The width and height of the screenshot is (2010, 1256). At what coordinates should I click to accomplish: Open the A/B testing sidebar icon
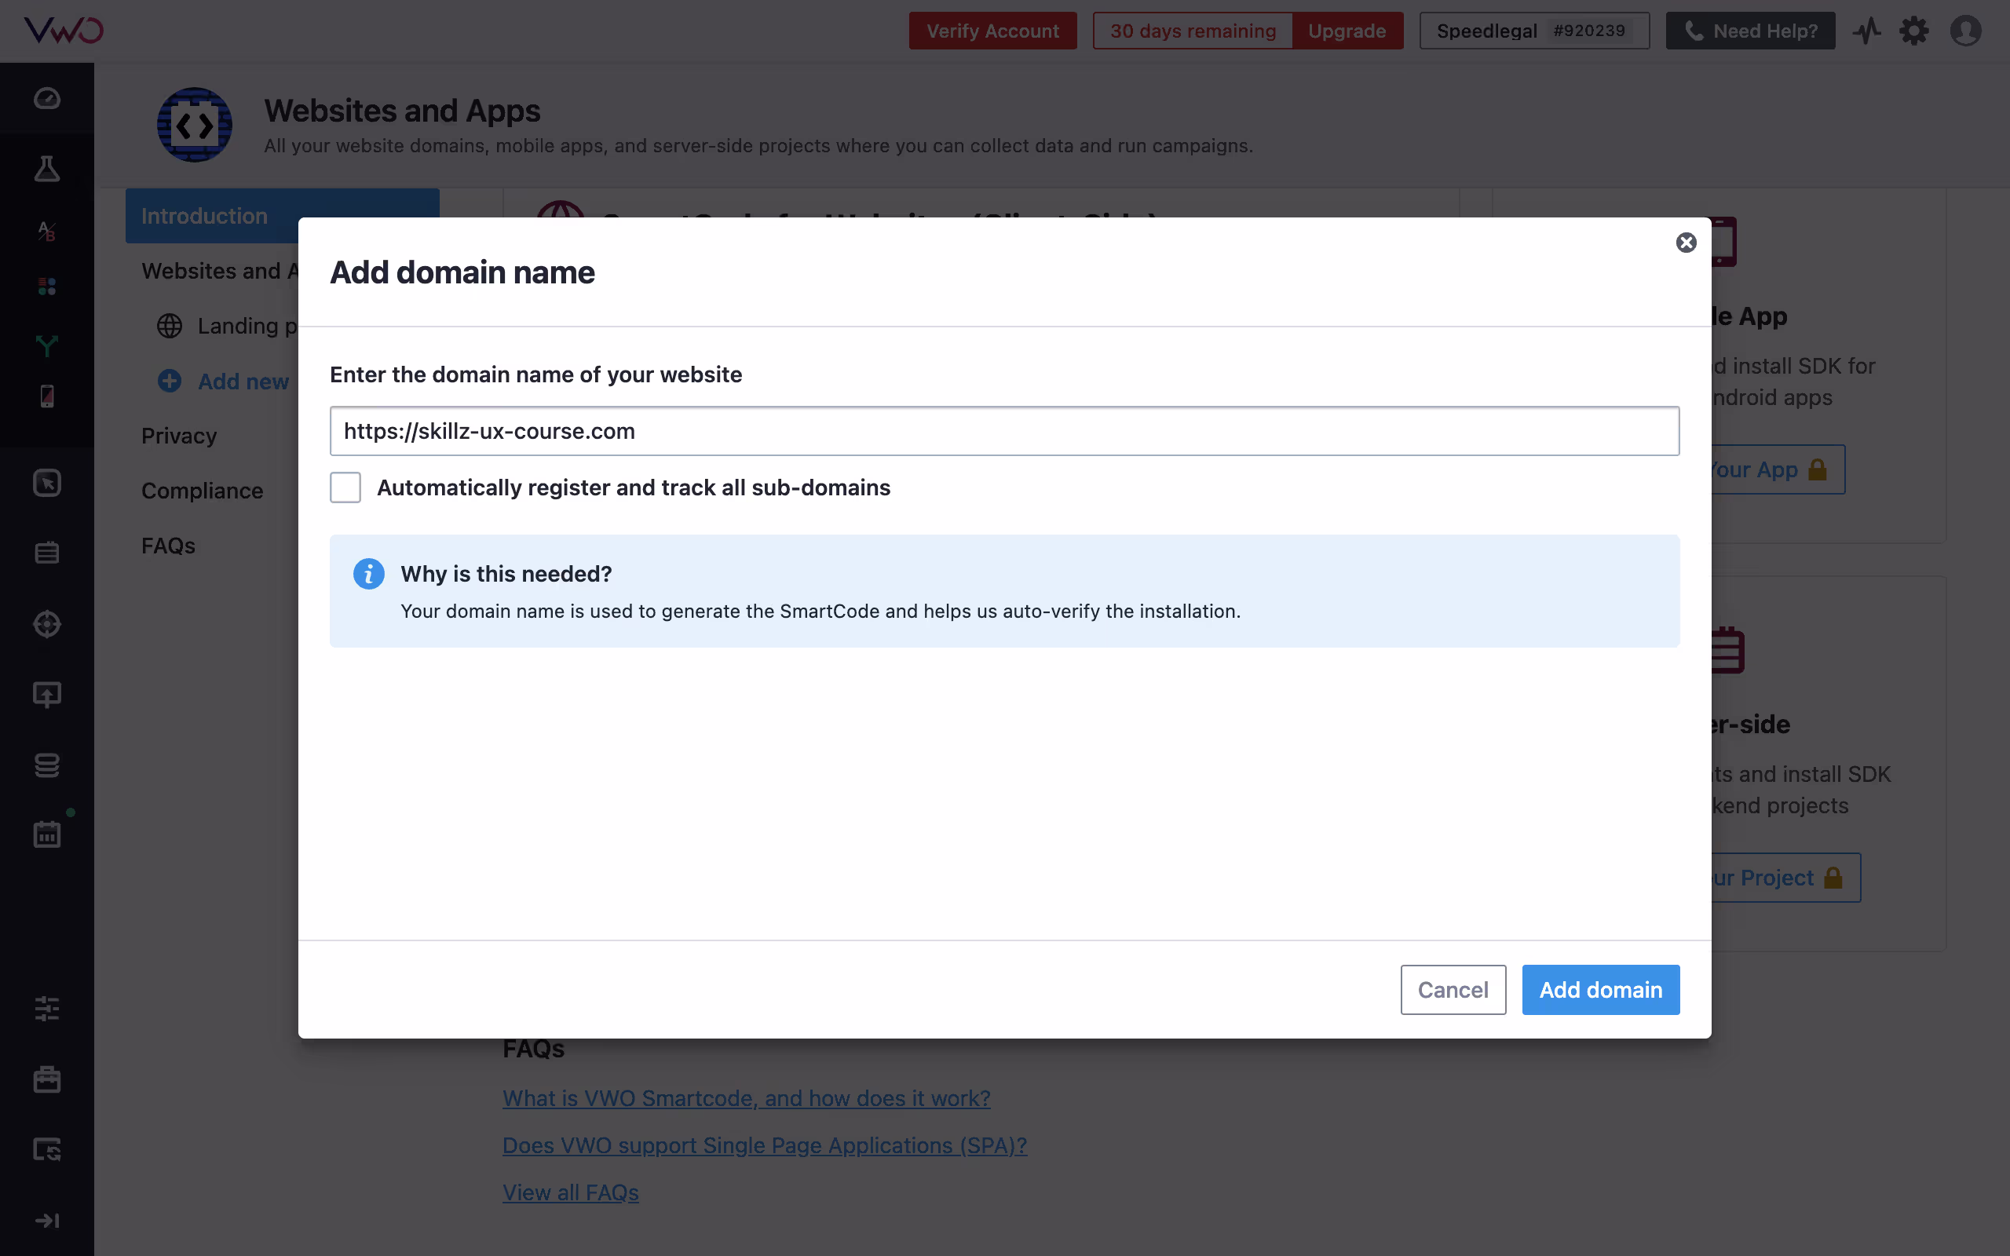point(46,231)
